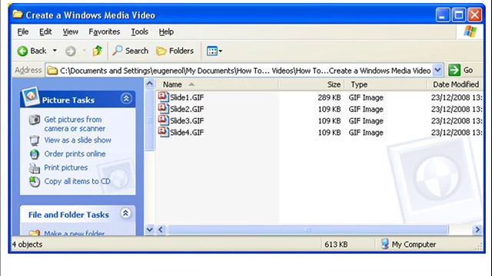Minimize the Create a Windows Media Video window
Viewport: 492px width, 276px height.
click(443, 15)
